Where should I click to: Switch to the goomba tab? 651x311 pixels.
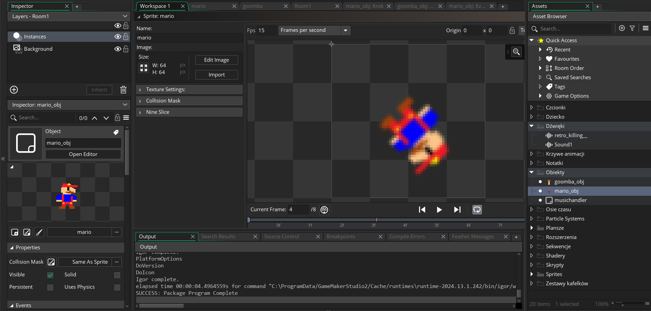[x=265, y=6]
